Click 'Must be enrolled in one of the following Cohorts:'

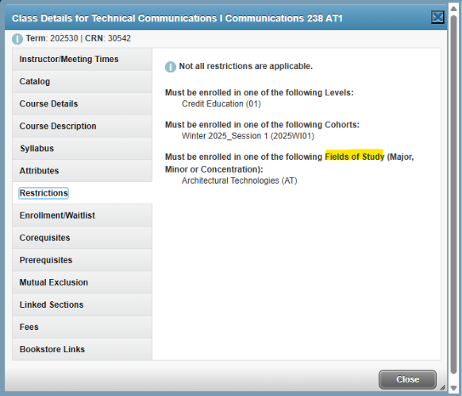[262, 125]
